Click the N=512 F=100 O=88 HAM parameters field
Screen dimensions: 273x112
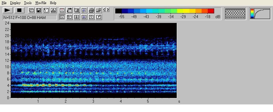30,17
